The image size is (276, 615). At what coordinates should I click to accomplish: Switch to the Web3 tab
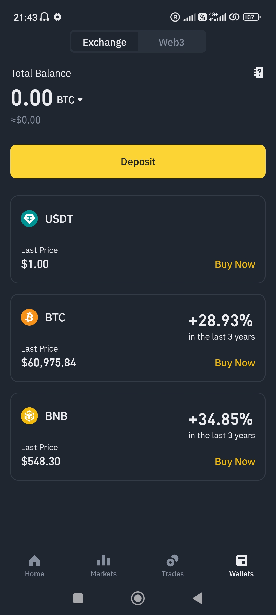(171, 42)
